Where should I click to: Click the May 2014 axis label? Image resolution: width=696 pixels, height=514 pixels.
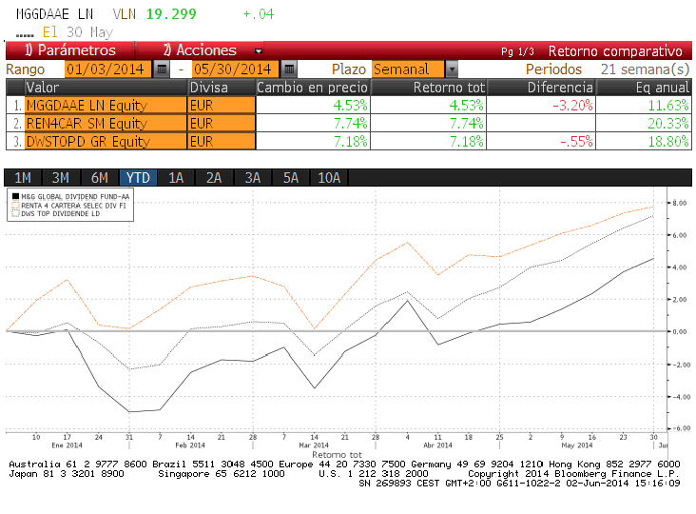576,445
